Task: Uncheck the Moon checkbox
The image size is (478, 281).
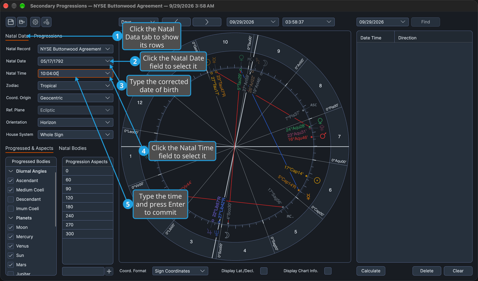Action: 11,227
